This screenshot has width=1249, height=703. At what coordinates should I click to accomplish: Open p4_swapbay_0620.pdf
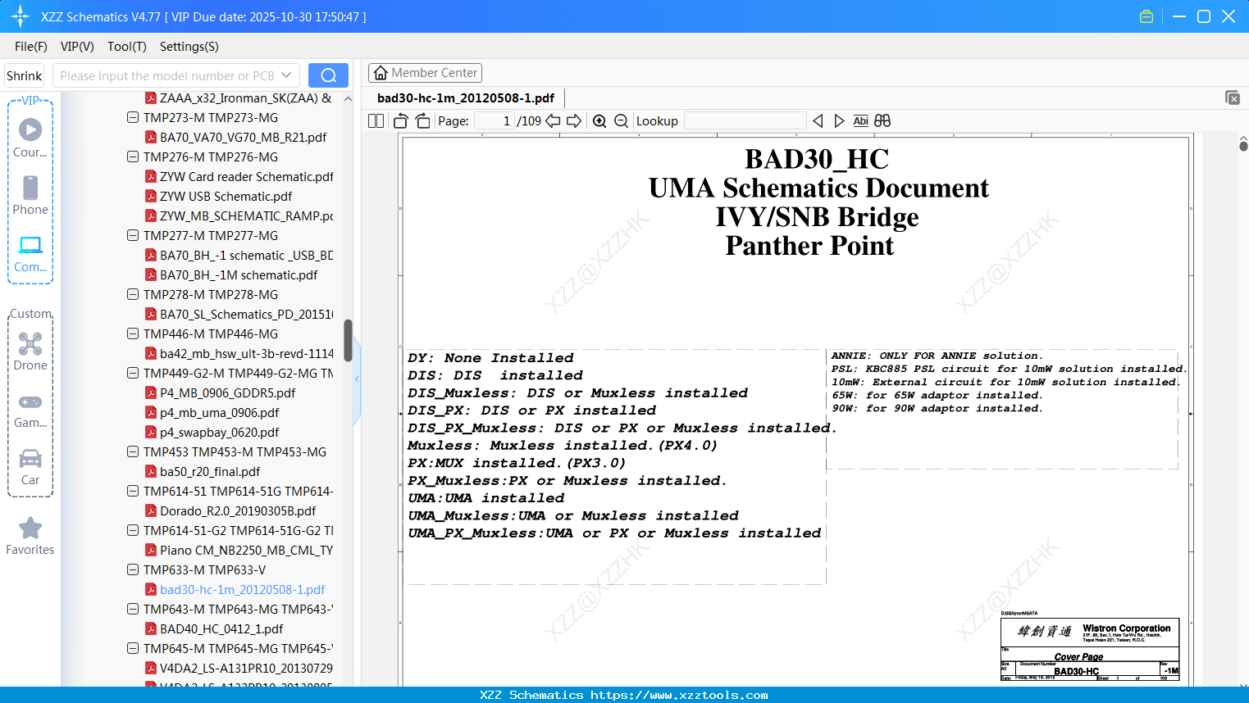pyautogui.click(x=219, y=433)
